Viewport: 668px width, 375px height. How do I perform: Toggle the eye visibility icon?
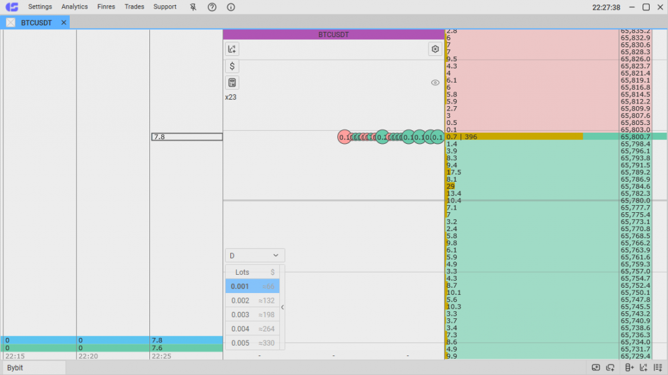click(434, 83)
